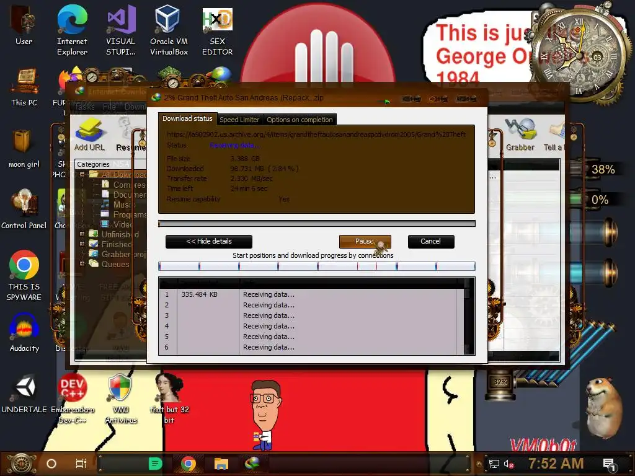The image size is (635, 476).
Task: Click the steampunk Start button
Action: coord(21,464)
